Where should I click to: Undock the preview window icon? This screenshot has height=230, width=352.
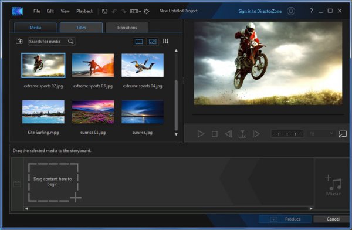click(x=343, y=134)
